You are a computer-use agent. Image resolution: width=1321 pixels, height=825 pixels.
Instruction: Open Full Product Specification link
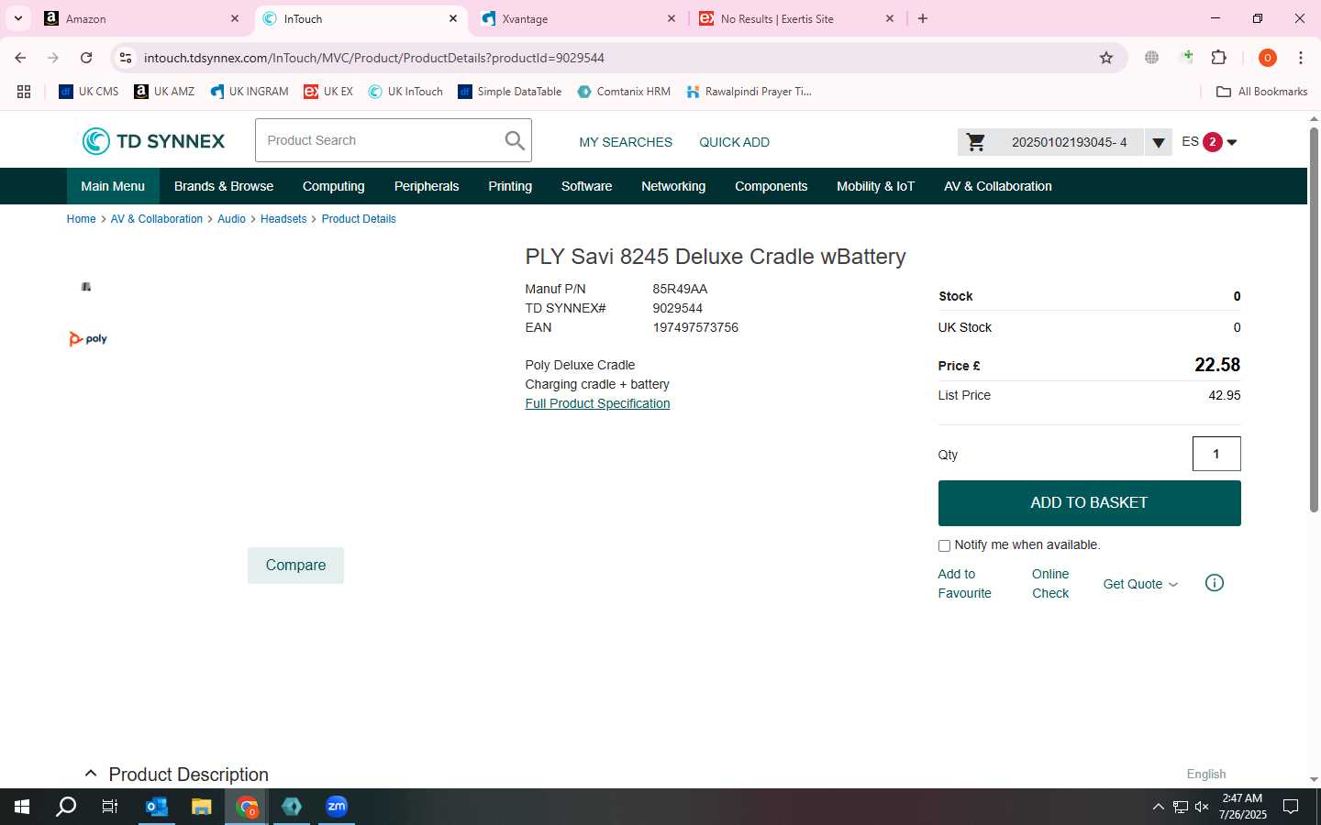click(597, 403)
